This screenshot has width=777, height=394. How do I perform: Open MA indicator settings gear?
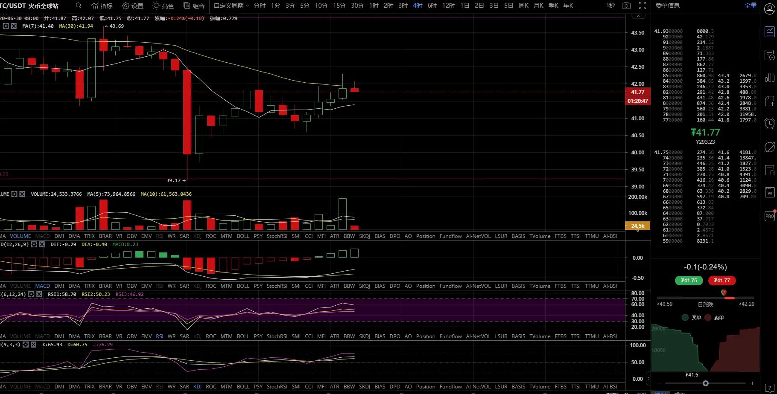point(6,26)
